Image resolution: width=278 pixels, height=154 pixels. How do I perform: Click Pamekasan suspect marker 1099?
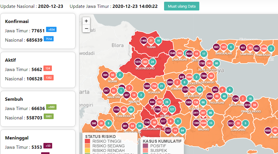pyautogui.click(x=264, y=49)
